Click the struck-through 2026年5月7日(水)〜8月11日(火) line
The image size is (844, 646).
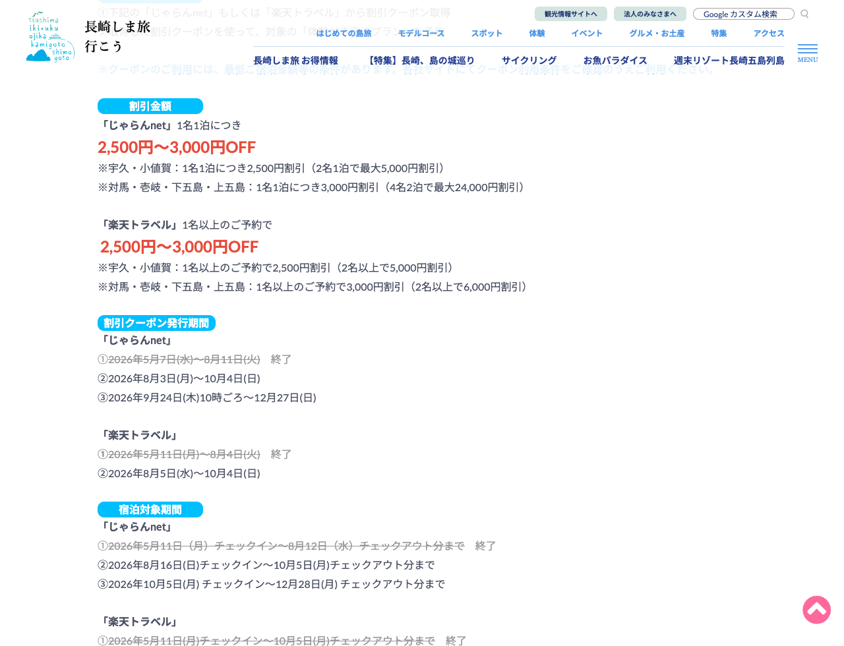tap(184, 359)
